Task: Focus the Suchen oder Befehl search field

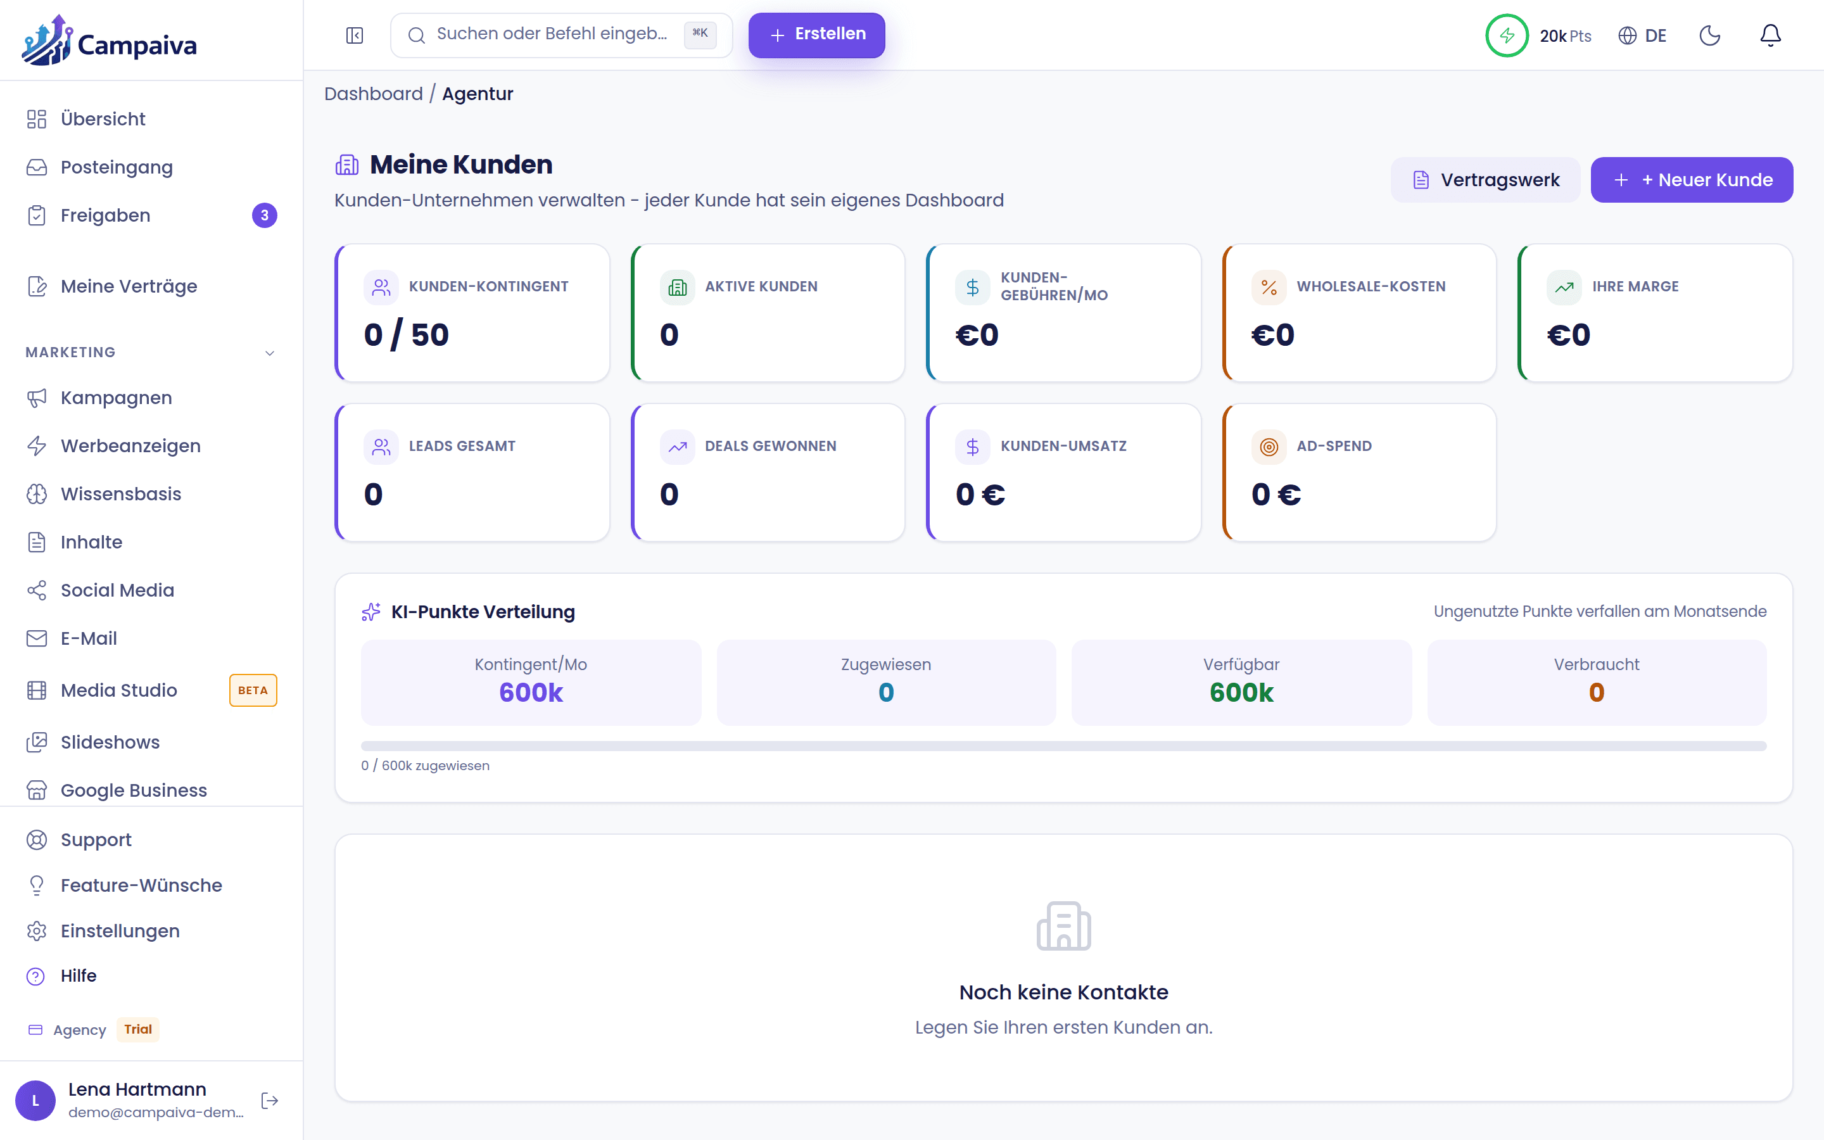Action: (562, 35)
